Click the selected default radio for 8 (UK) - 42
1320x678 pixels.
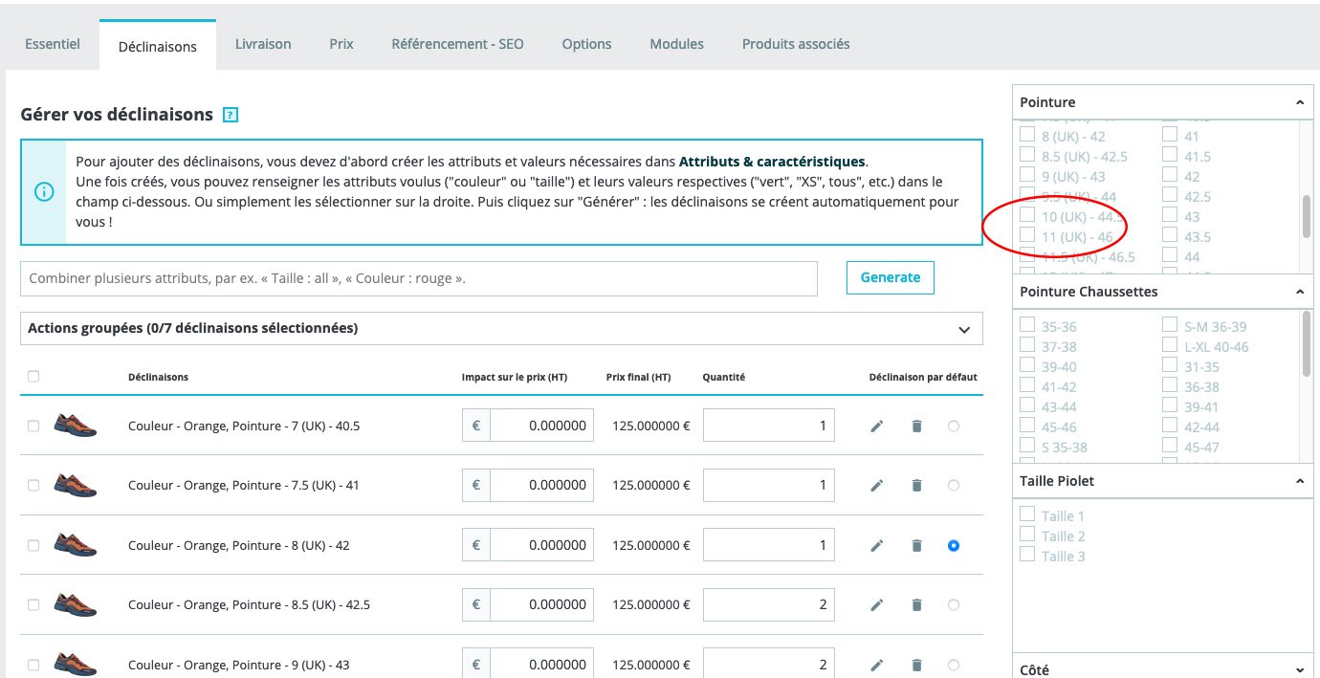coord(954,546)
